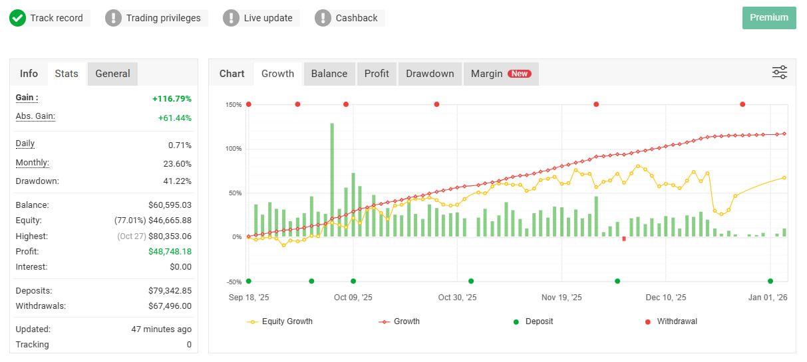Click the first red withdrawal dot on chart
Viewport: 807px width, 362px height.
(x=249, y=104)
